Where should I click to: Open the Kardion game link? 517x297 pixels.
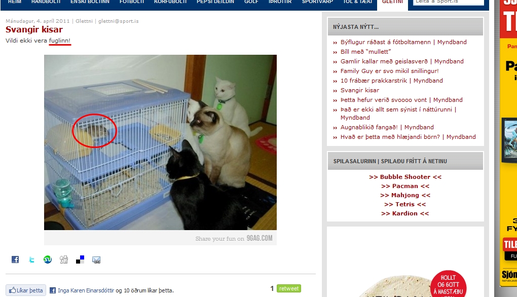405,213
